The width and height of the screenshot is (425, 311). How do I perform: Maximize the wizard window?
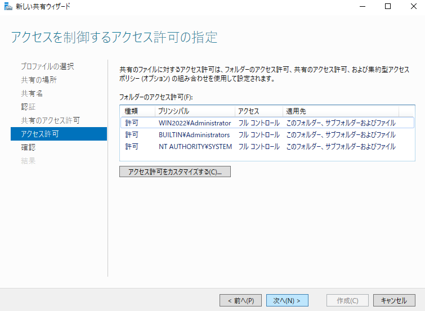coord(387,7)
